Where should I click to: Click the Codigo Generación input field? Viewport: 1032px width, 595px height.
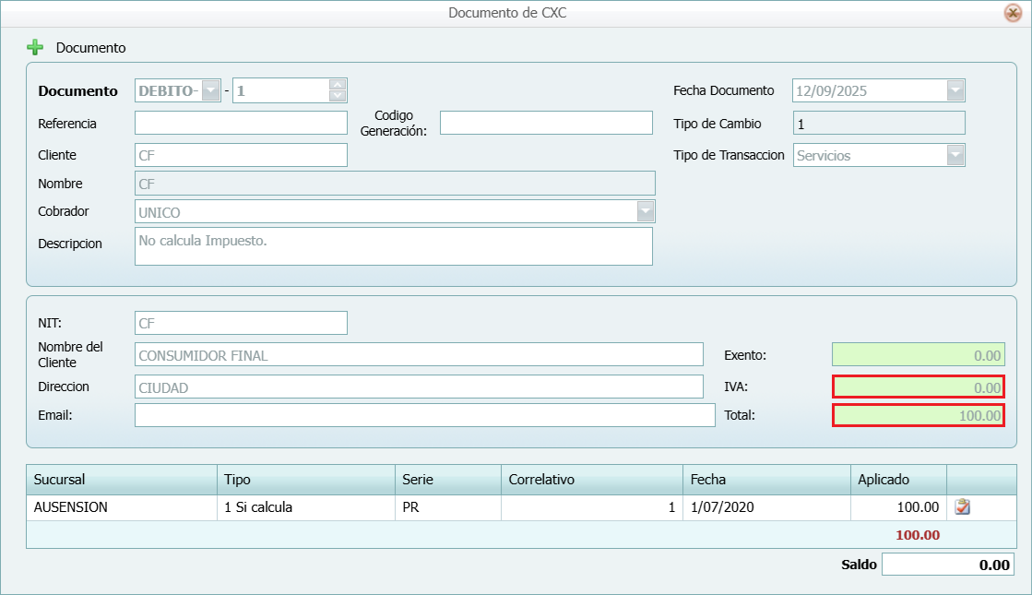tap(546, 123)
